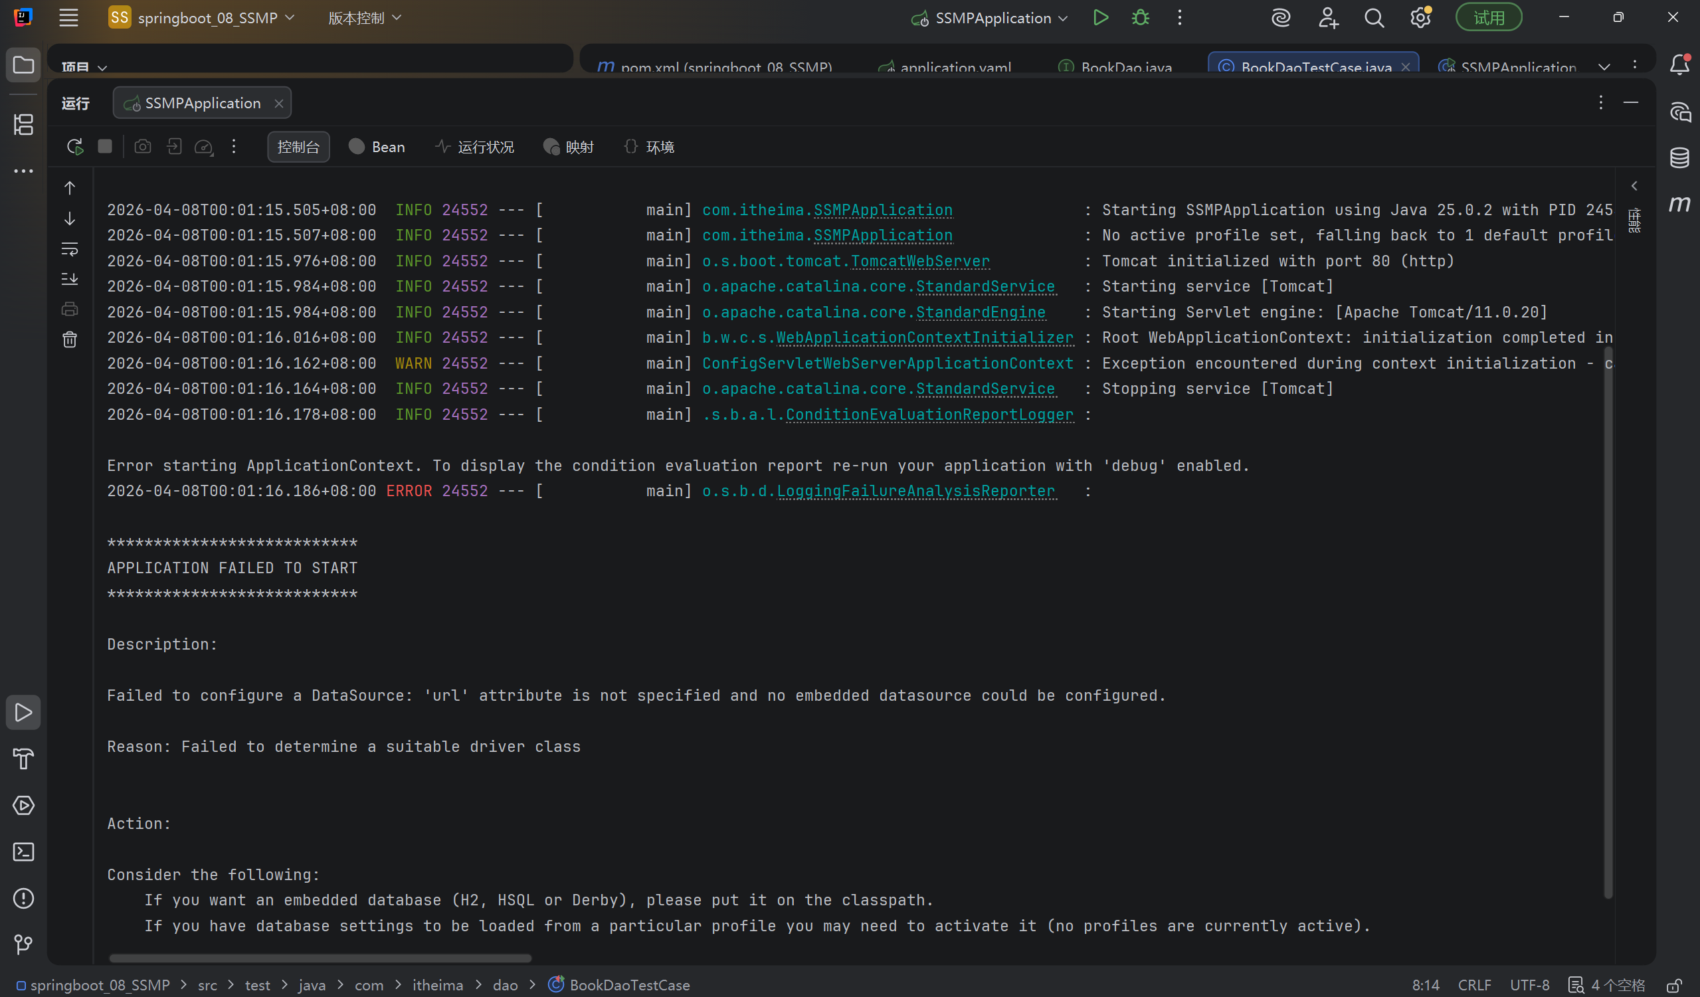Click the 试用 trial button
Viewport: 1700px width, 997px height.
click(x=1488, y=17)
